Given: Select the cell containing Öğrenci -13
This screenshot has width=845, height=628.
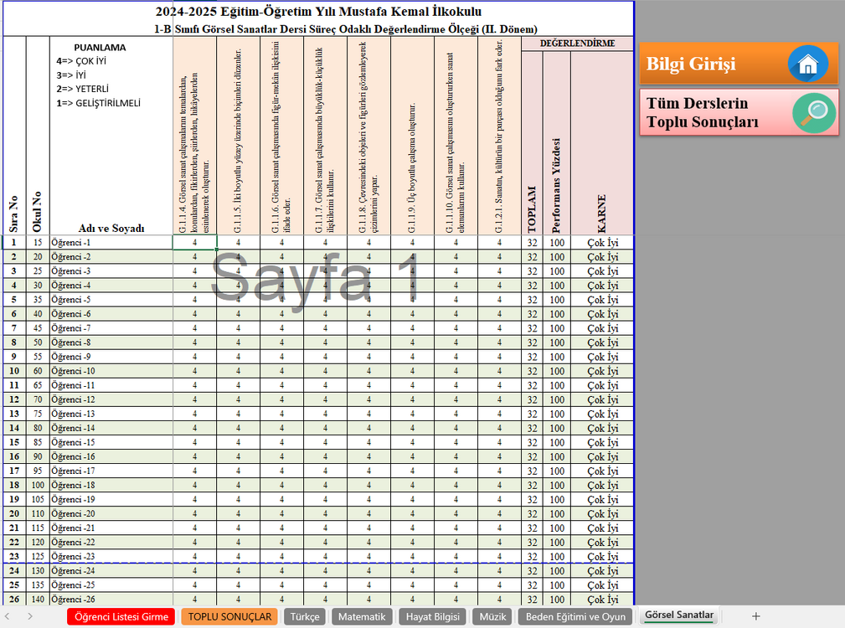Looking at the screenshot, I should click(111, 414).
